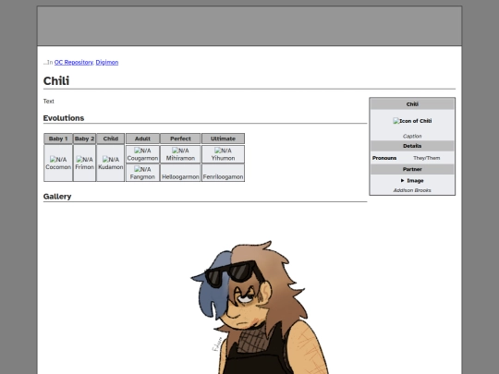
Task: Select the Cougarmon text in the Adult column
Action: point(142,158)
